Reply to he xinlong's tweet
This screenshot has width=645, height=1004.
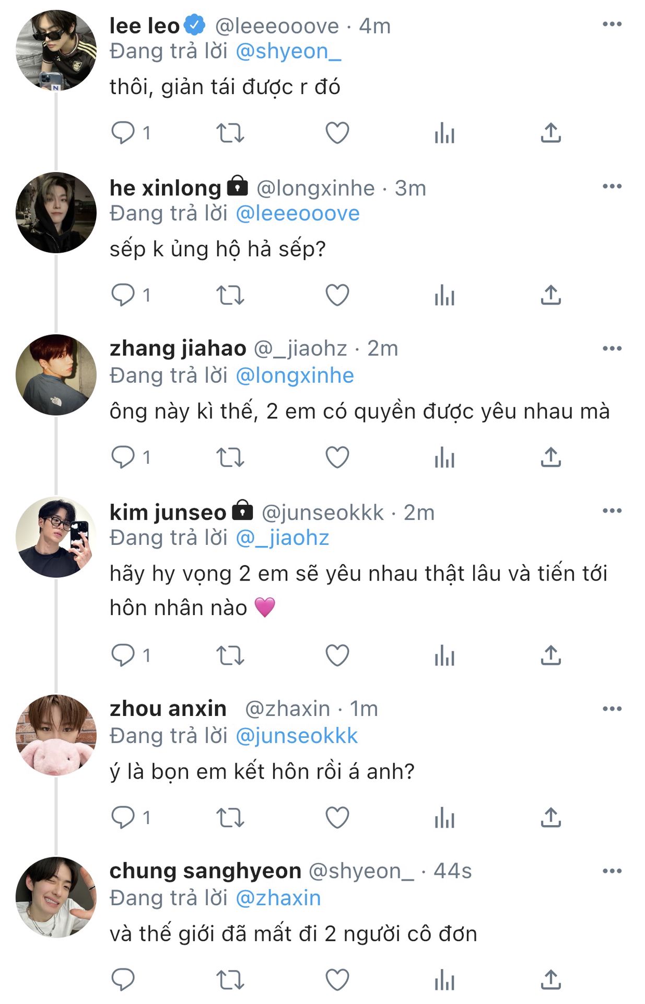tap(123, 295)
